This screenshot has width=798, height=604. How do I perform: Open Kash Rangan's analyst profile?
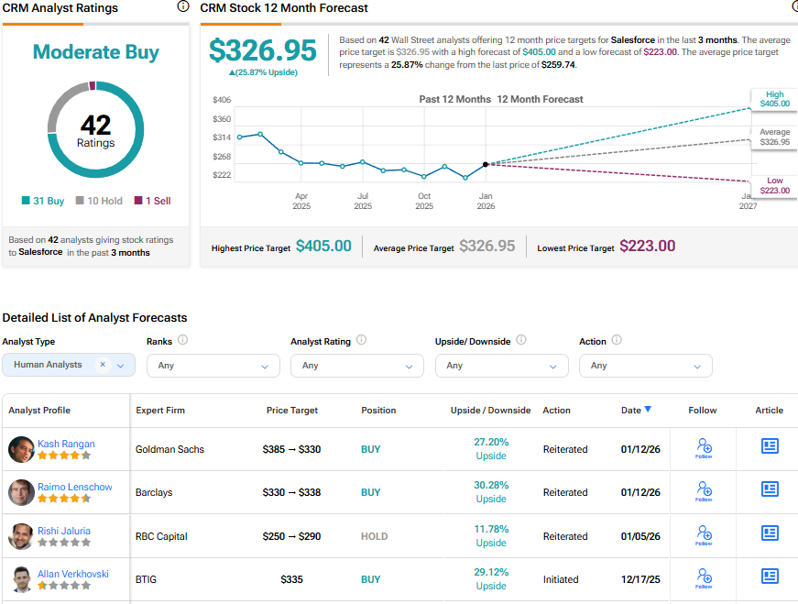pyautogui.click(x=66, y=444)
